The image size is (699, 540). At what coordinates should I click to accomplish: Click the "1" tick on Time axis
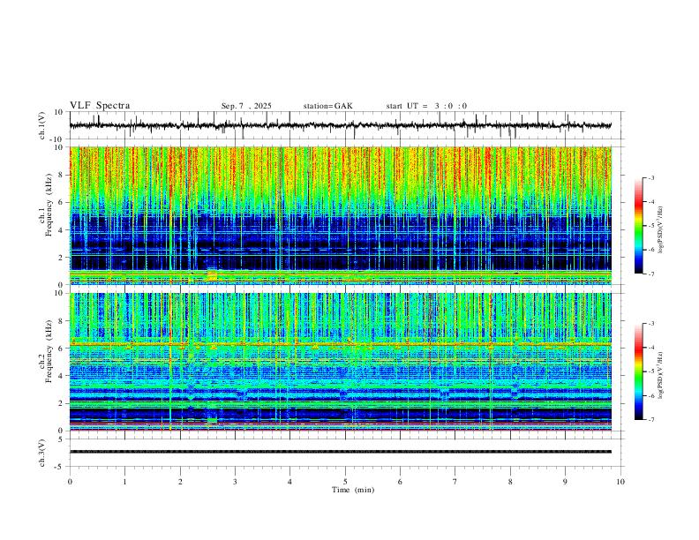coord(124,482)
